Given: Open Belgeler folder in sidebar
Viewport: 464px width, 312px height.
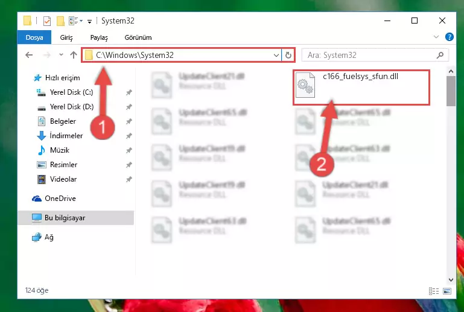Looking at the screenshot, I should [x=57, y=121].
